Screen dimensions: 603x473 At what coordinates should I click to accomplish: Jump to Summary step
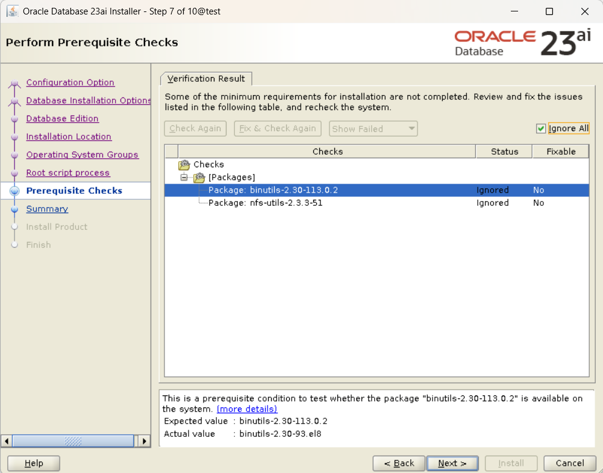pyautogui.click(x=47, y=209)
